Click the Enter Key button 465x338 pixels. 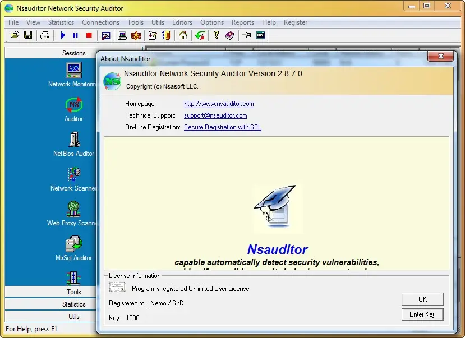point(422,314)
